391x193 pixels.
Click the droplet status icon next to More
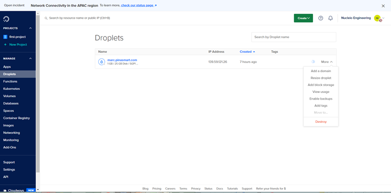313,61
